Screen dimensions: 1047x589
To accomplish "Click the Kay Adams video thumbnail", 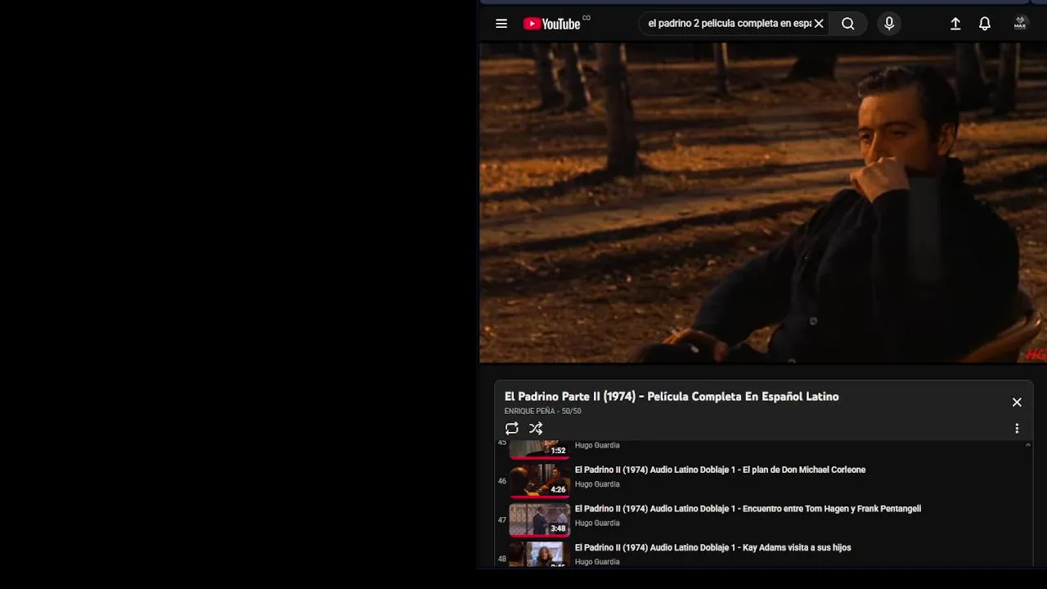I will pyautogui.click(x=540, y=554).
